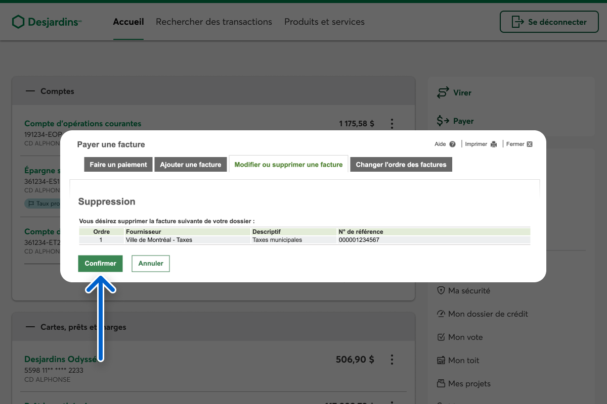Click the Desjardins logo
The height and width of the screenshot is (404, 607).
tap(47, 22)
